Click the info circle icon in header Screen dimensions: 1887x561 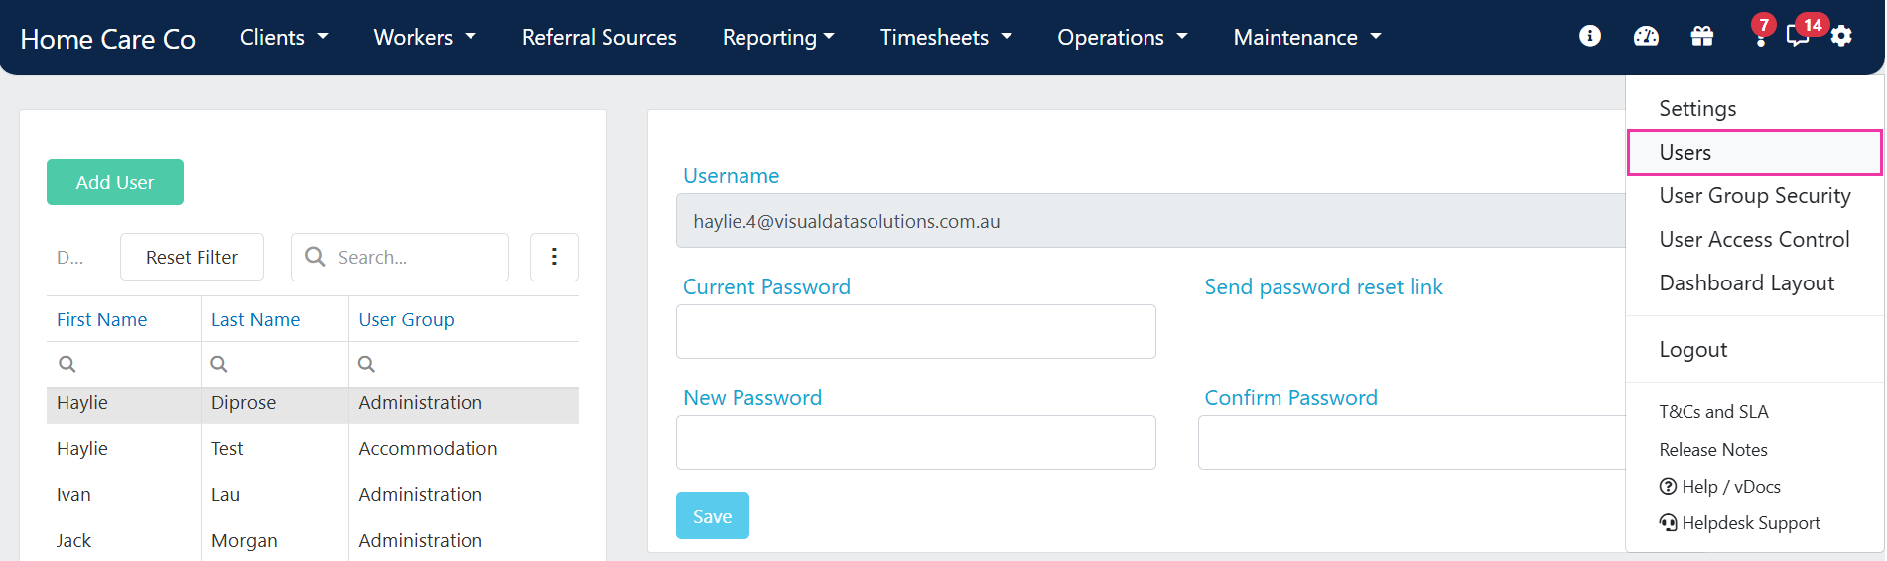click(x=1590, y=36)
